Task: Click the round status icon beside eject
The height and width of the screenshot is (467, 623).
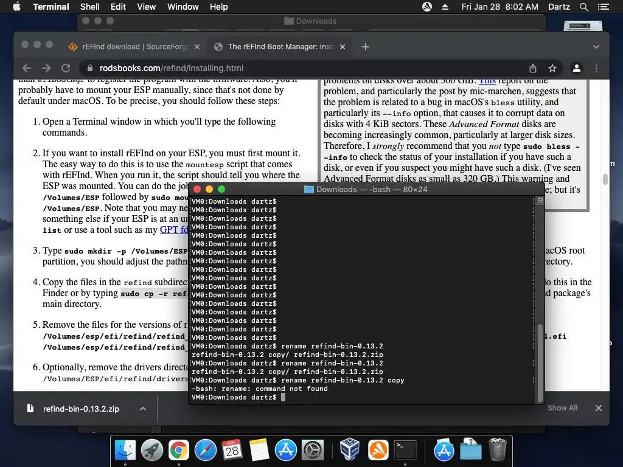Action: (x=427, y=7)
